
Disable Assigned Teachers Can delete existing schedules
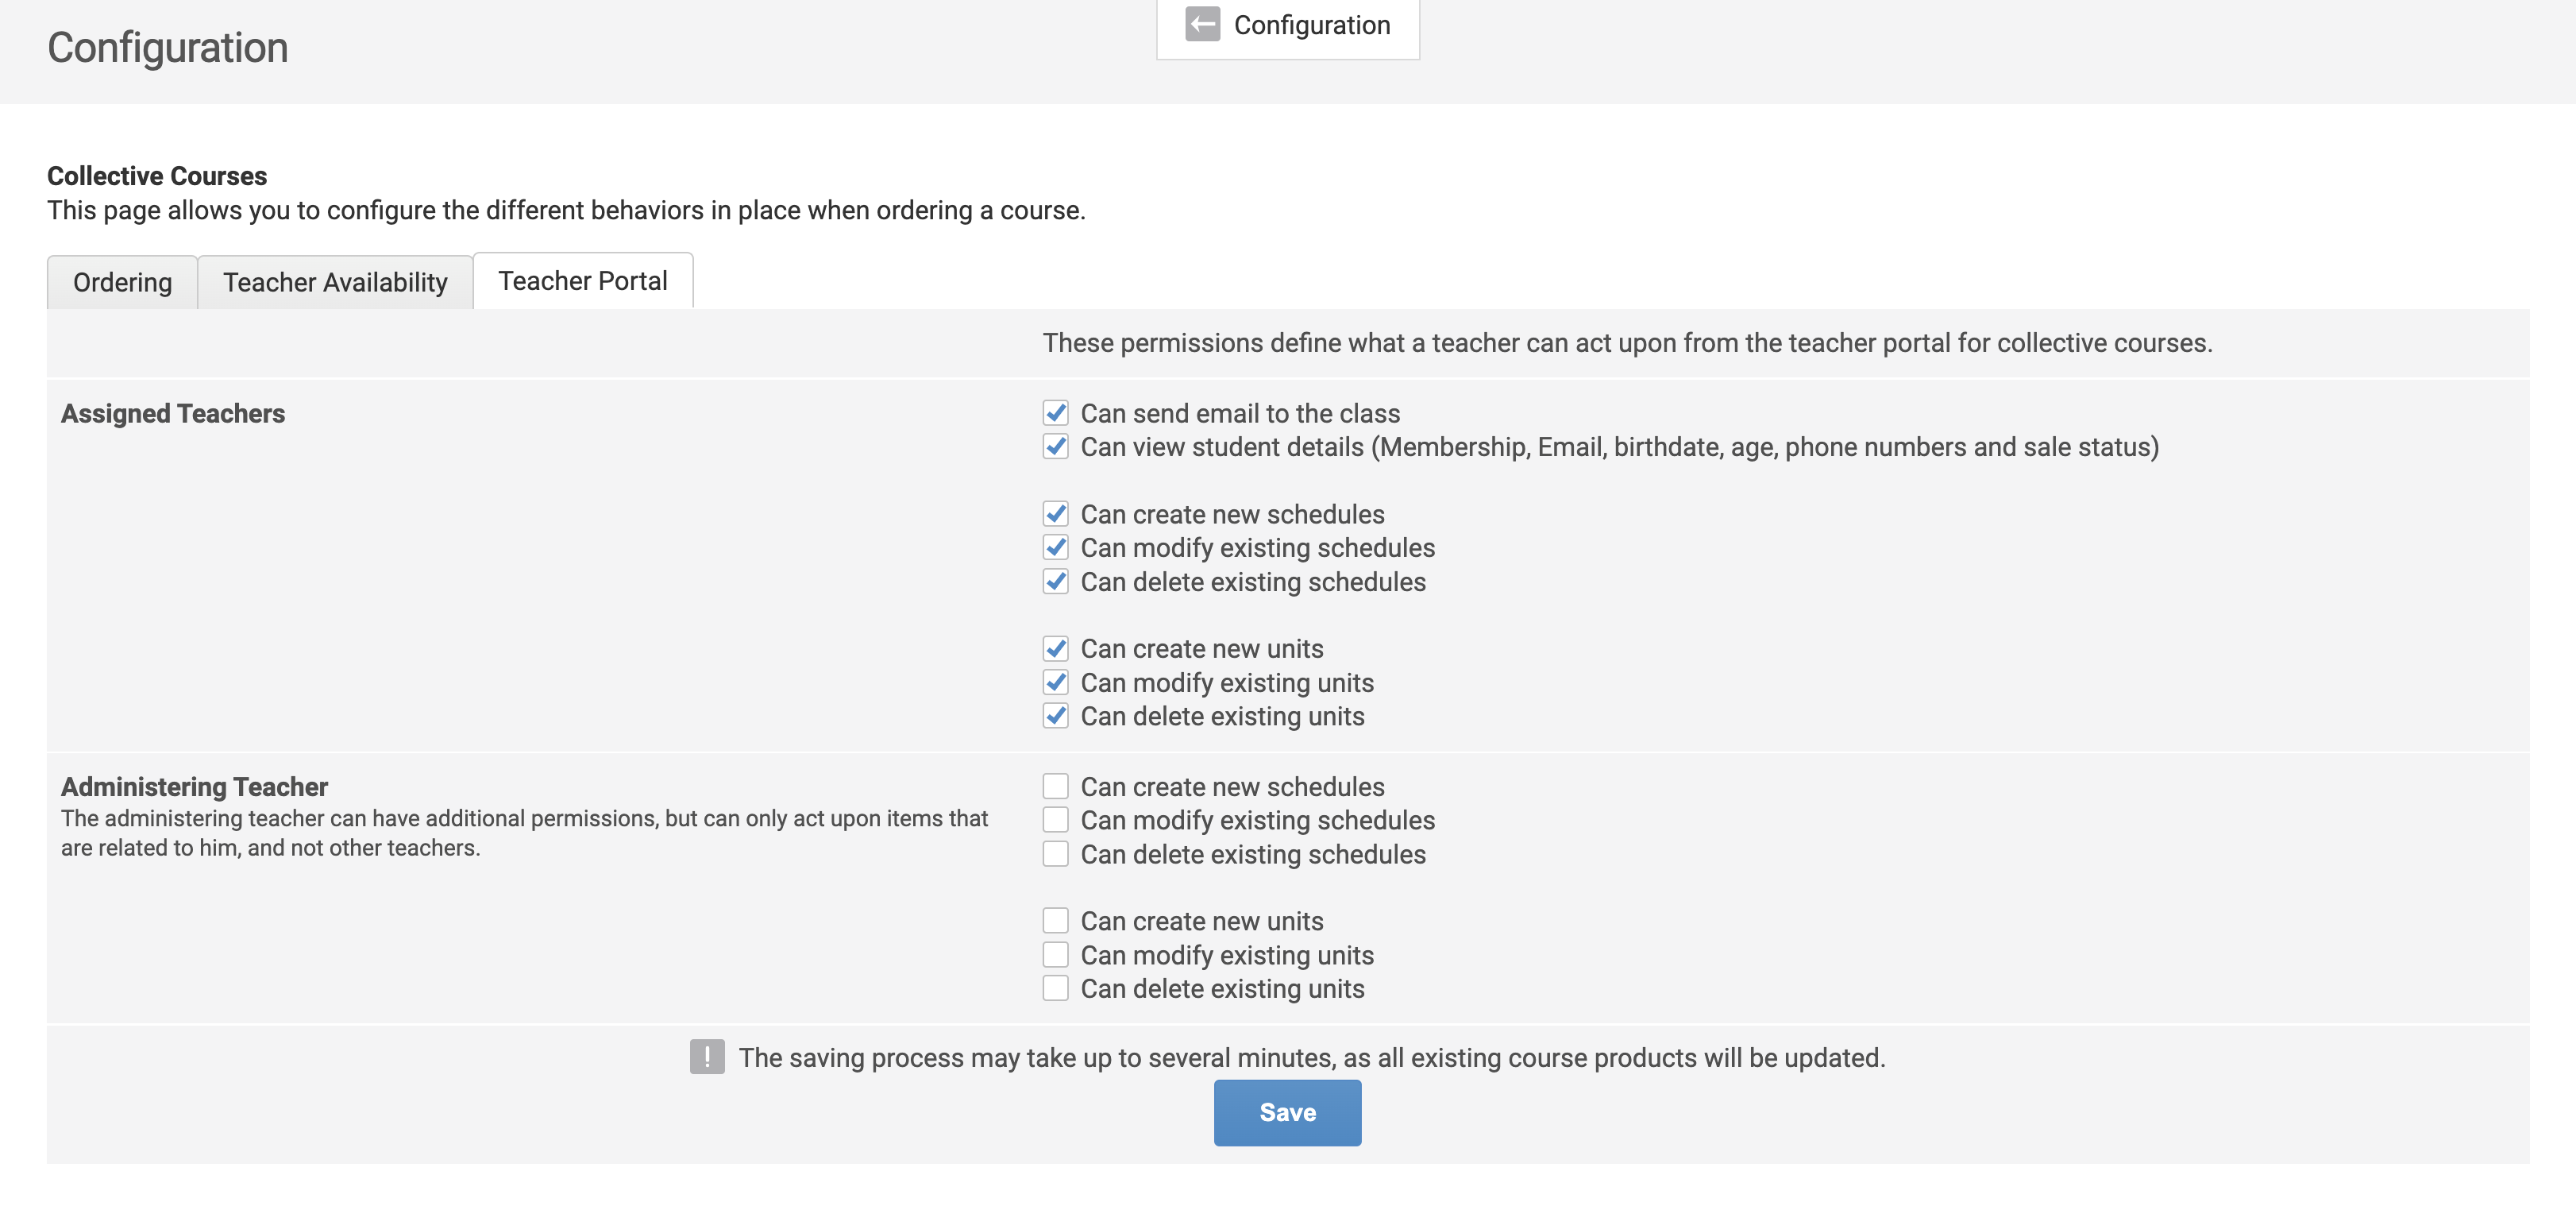(x=1055, y=582)
